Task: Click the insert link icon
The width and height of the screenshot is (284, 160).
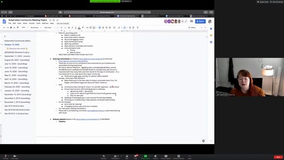Action: pos(87,28)
